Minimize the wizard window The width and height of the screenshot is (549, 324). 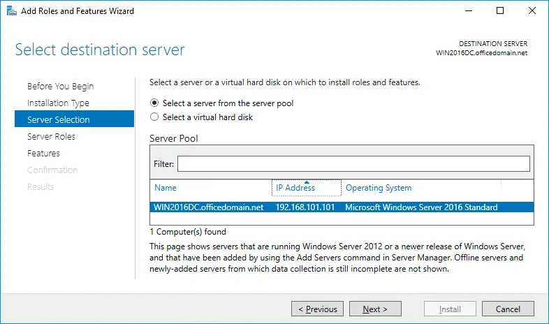coord(468,11)
